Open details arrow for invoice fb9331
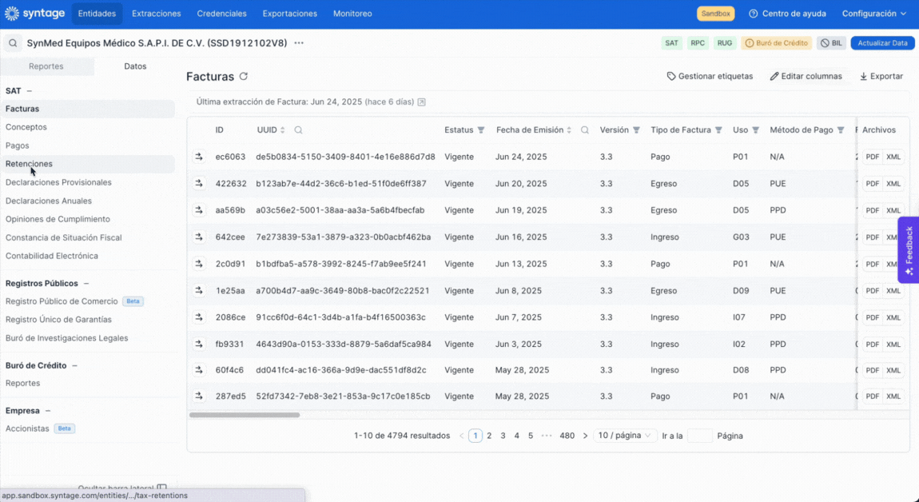919x502 pixels. point(199,344)
